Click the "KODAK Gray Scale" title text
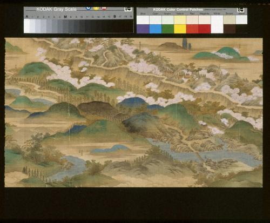This screenshot has width=270, height=223. tap(56, 9)
